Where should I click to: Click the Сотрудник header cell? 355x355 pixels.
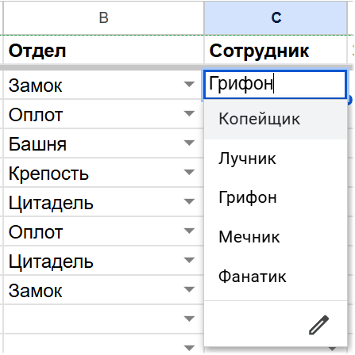tap(276, 50)
